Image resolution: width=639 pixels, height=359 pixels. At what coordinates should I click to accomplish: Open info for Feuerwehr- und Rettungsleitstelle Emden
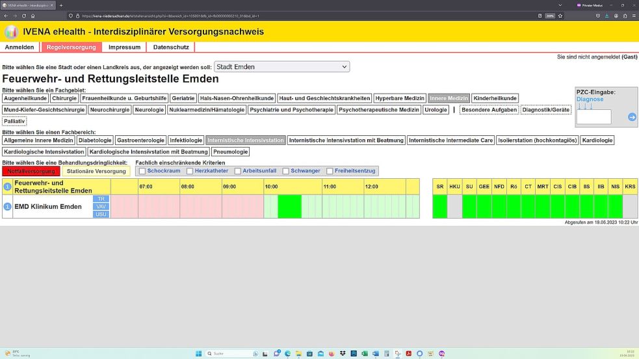7,187
